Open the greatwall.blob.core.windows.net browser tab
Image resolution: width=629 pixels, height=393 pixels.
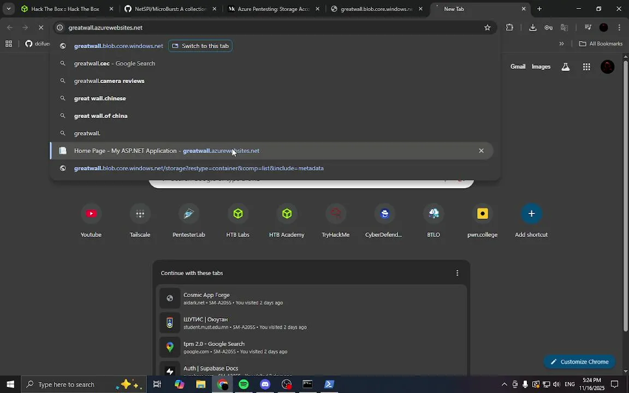377,9
